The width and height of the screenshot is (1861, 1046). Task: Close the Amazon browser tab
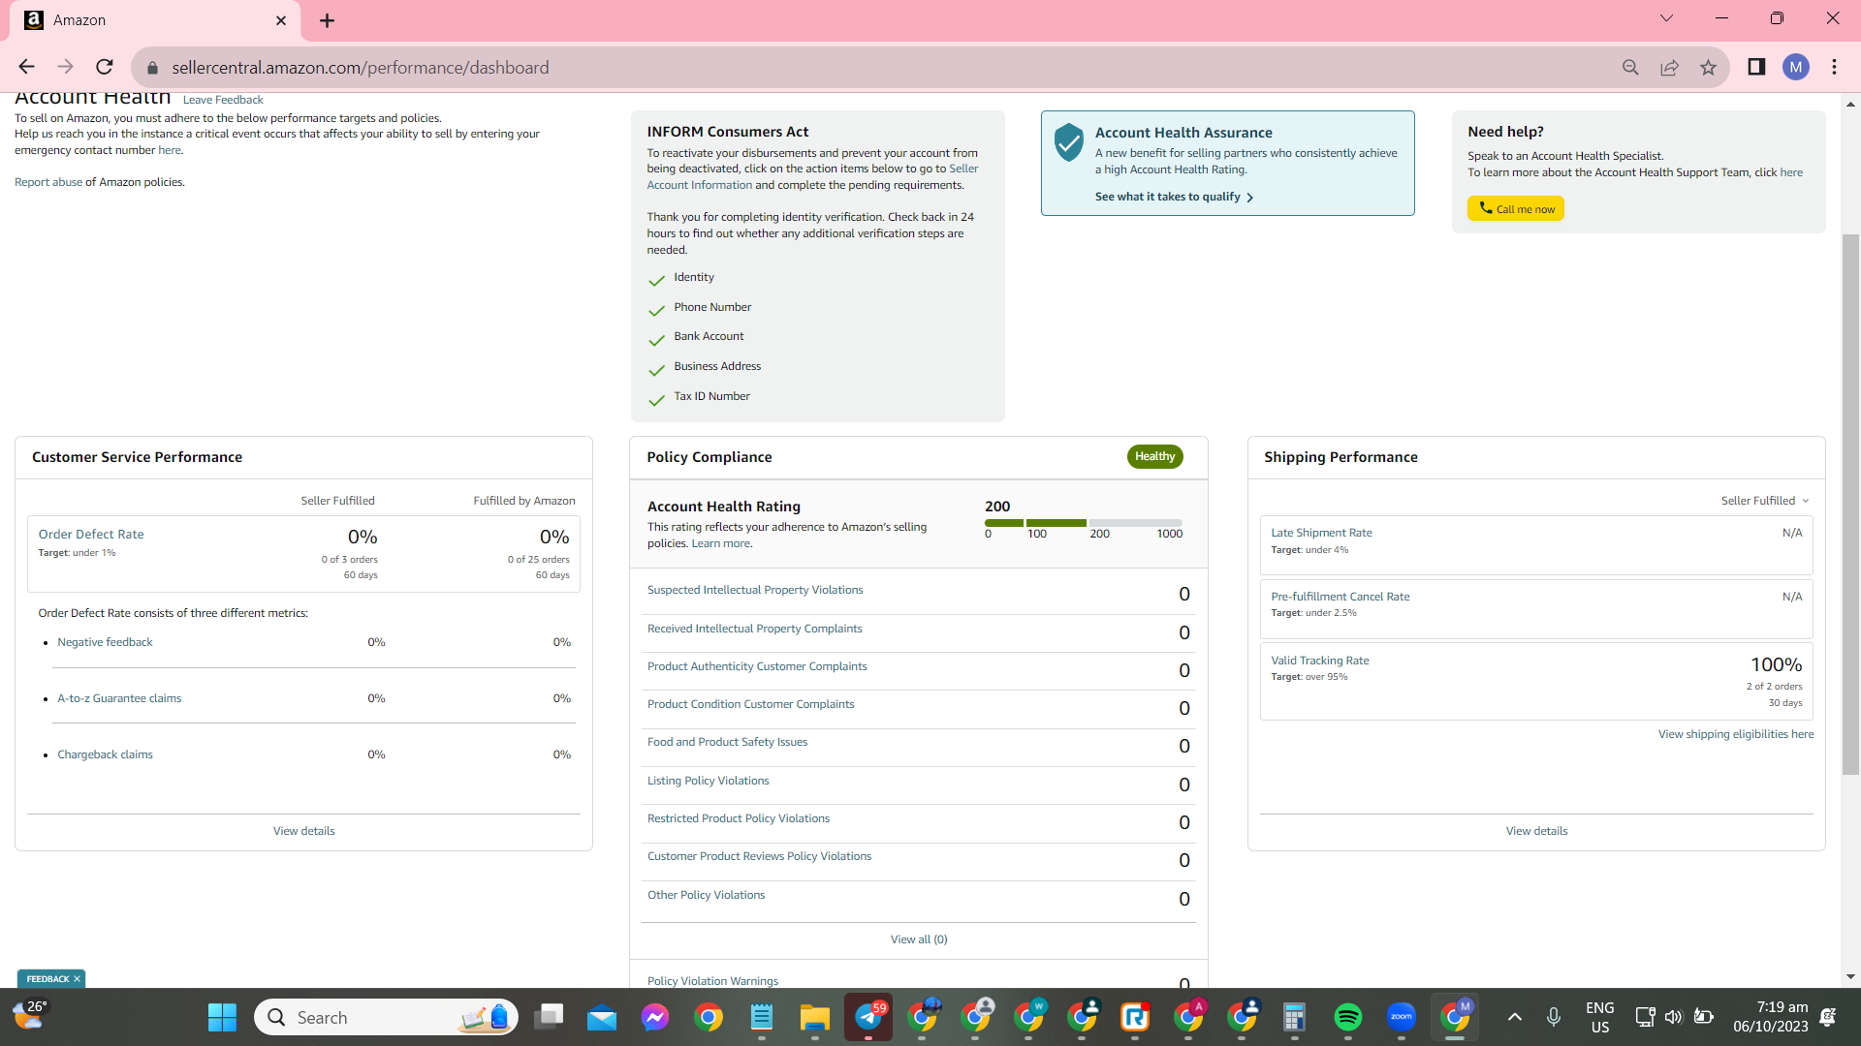pyautogui.click(x=281, y=20)
